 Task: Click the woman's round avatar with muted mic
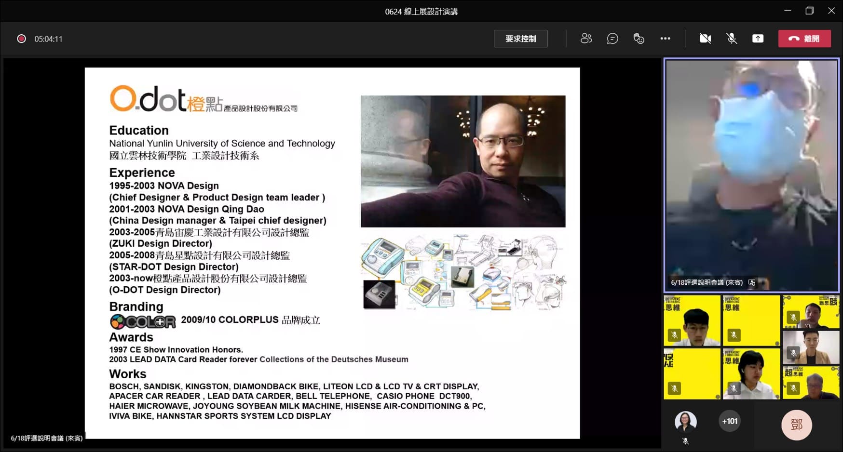click(685, 422)
